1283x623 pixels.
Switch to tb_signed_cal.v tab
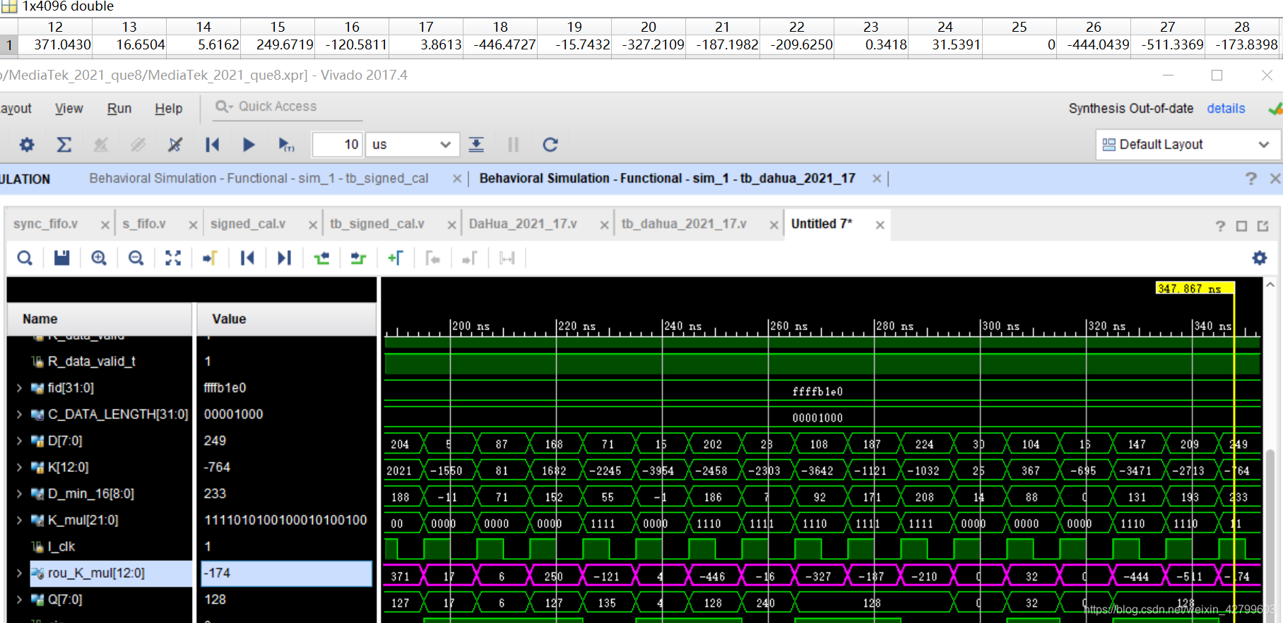(x=377, y=224)
